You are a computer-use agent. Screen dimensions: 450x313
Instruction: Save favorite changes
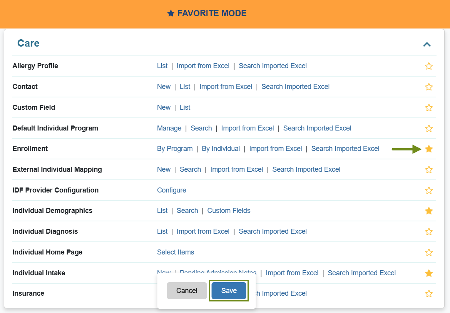(x=229, y=291)
